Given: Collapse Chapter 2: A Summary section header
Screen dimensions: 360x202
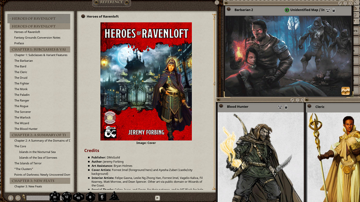Looking at the screenshot, I should pyautogui.click(x=40, y=135).
